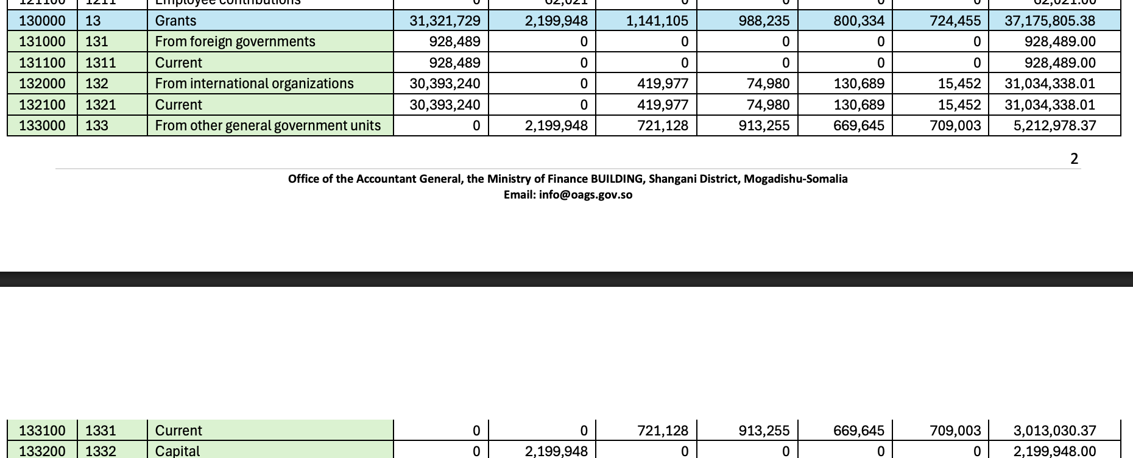Select 709,003 in row 133100
Screen dimensions: 1133x458
pos(955,431)
